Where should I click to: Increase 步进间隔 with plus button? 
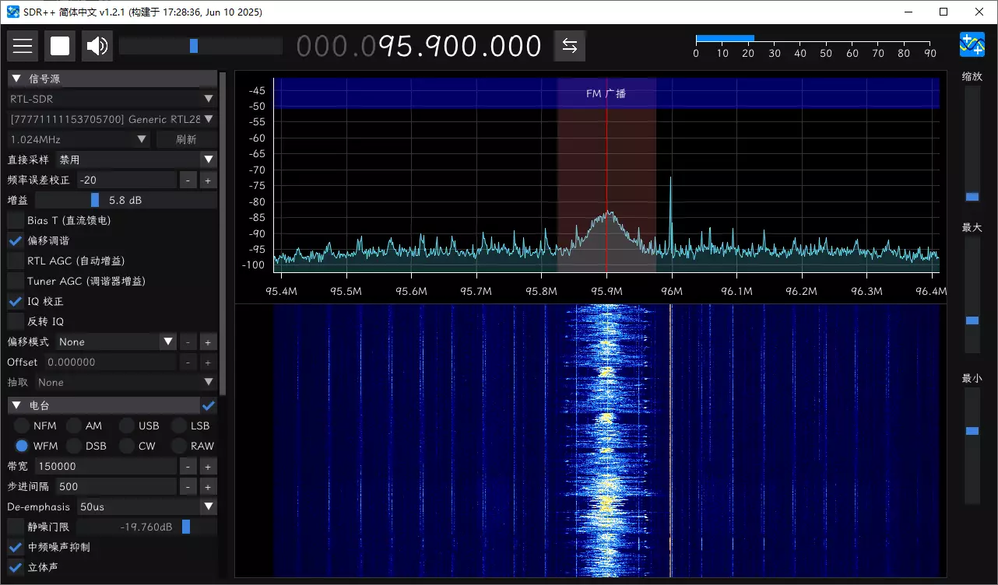[x=208, y=486]
